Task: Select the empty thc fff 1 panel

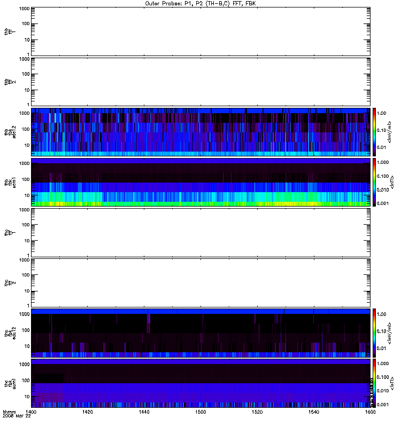Action: [x=201, y=233]
